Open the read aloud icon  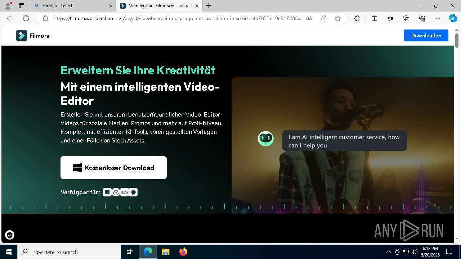tap(323, 18)
